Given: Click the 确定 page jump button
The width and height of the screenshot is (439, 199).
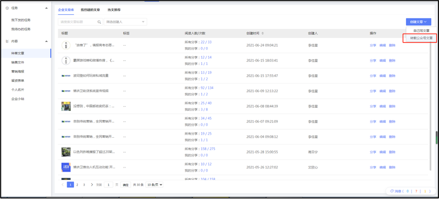Looking at the screenshot, I should 126,185.
